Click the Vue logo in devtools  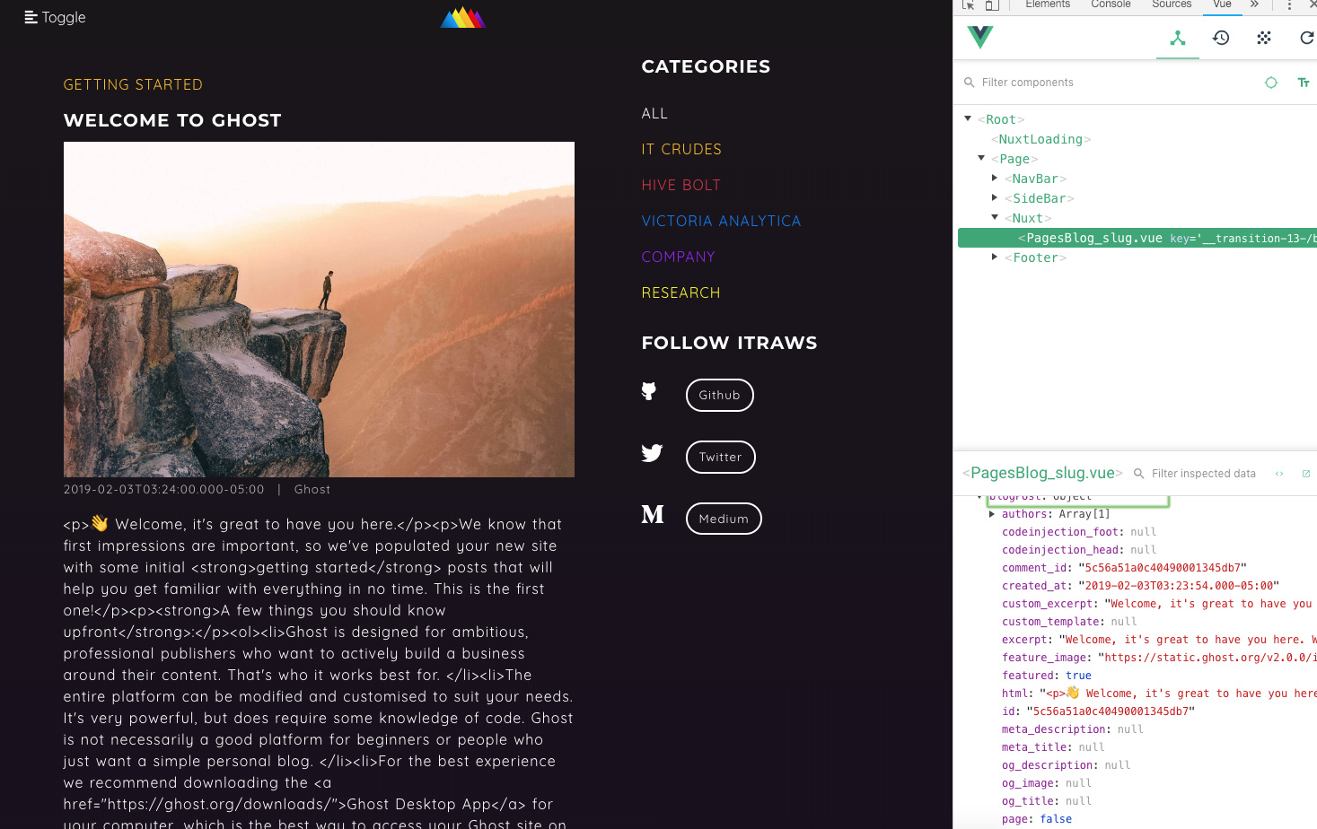click(x=980, y=37)
